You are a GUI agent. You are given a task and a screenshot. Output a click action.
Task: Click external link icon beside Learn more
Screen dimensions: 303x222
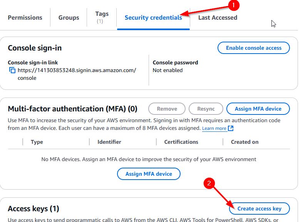(x=231, y=128)
